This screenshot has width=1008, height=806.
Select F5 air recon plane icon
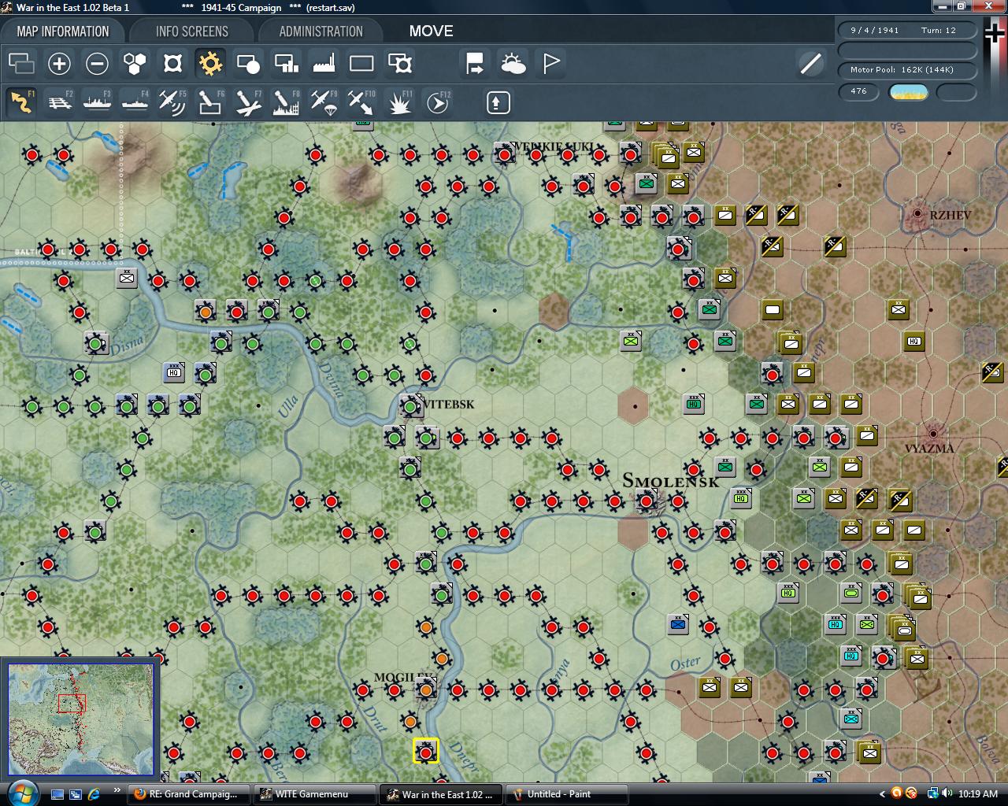(x=172, y=102)
